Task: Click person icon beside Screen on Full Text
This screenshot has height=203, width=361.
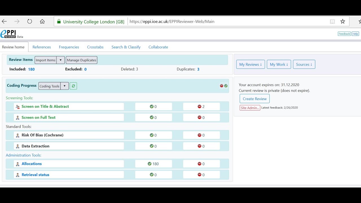Action: pos(18,118)
